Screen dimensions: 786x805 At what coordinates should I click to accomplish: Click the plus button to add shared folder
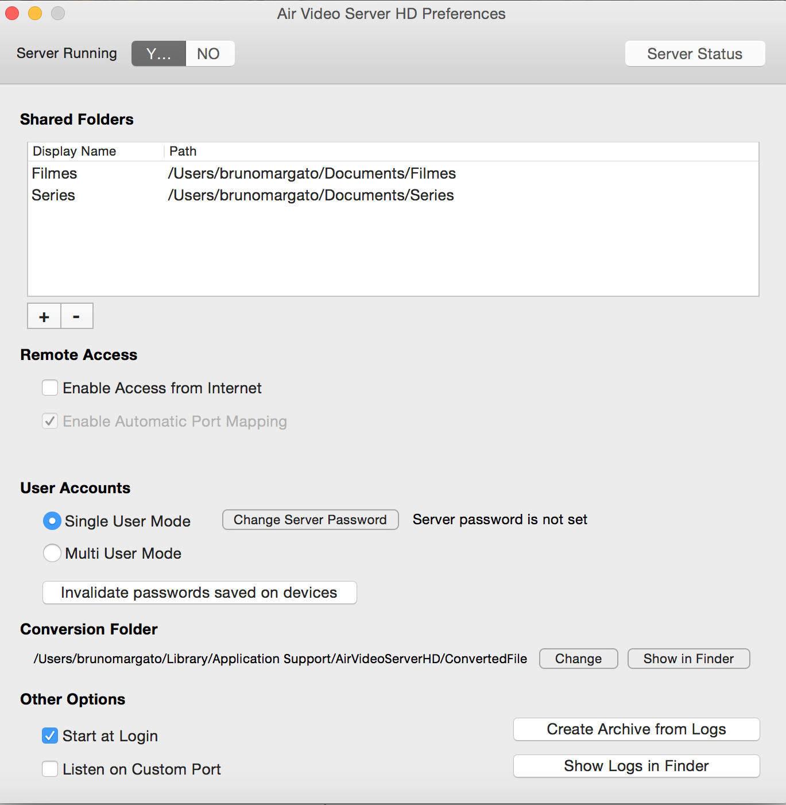(44, 316)
